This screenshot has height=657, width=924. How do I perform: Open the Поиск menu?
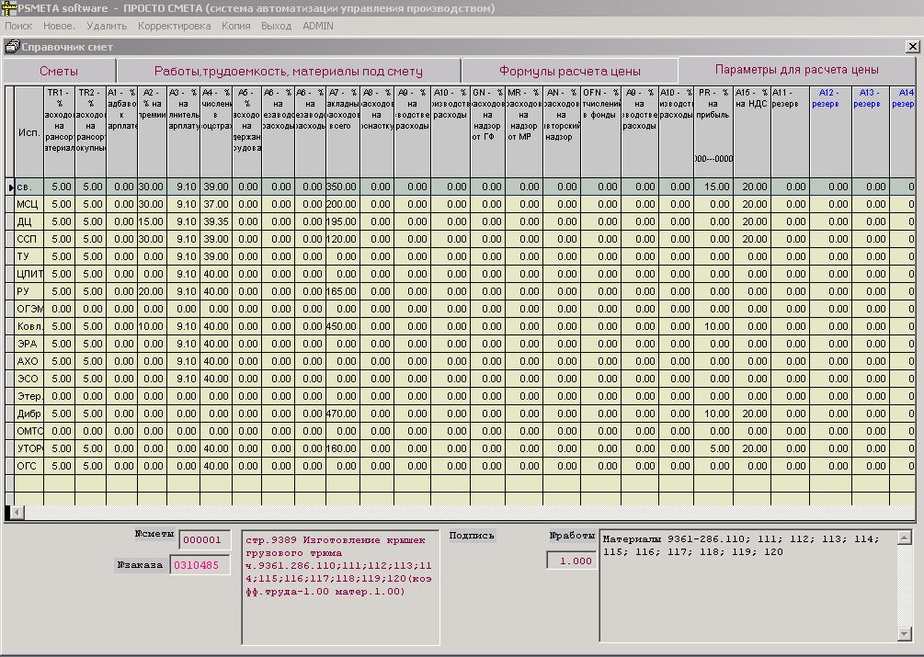pyautogui.click(x=18, y=26)
